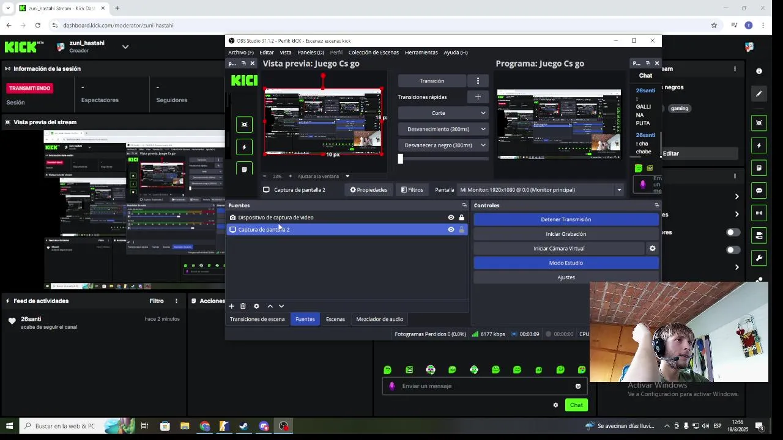Open the Filtro dropdown in activity feed
Screen dimensions: 783x440
tap(157, 301)
